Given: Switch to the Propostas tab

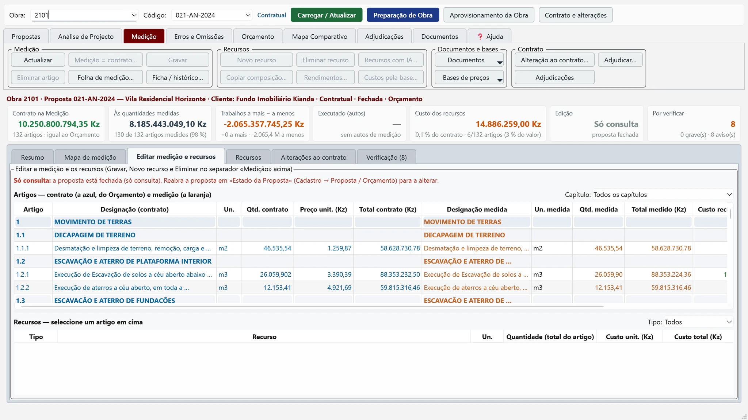Looking at the screenshot, I should coord(26,36).
